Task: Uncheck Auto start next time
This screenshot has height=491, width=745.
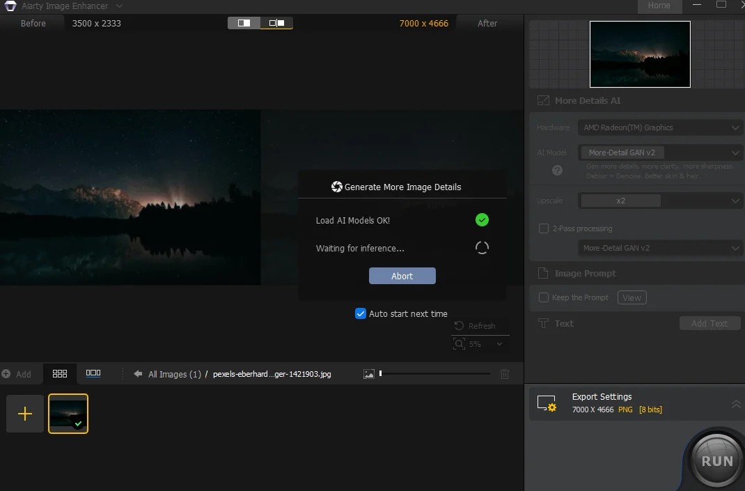Action: [x=360, y=313]
